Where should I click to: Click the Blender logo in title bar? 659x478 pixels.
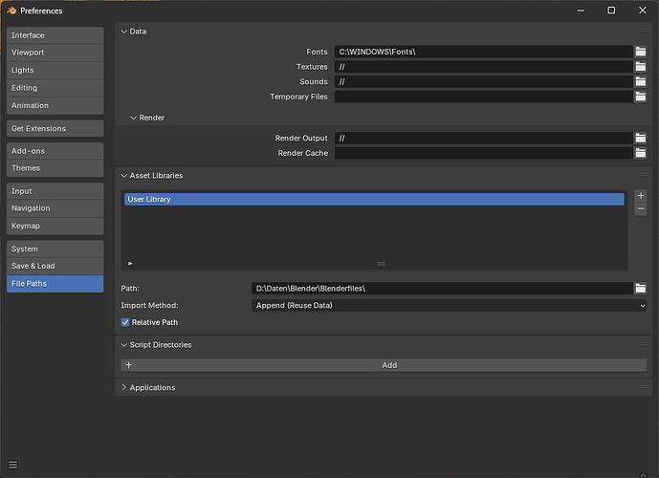click(11, 11)
